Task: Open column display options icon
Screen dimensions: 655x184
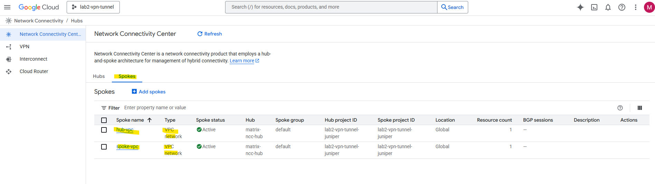Action: (639, 108)
